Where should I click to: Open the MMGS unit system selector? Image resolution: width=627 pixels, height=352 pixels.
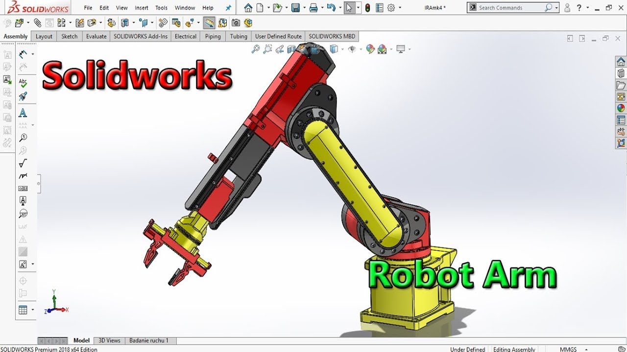point(568,349)
